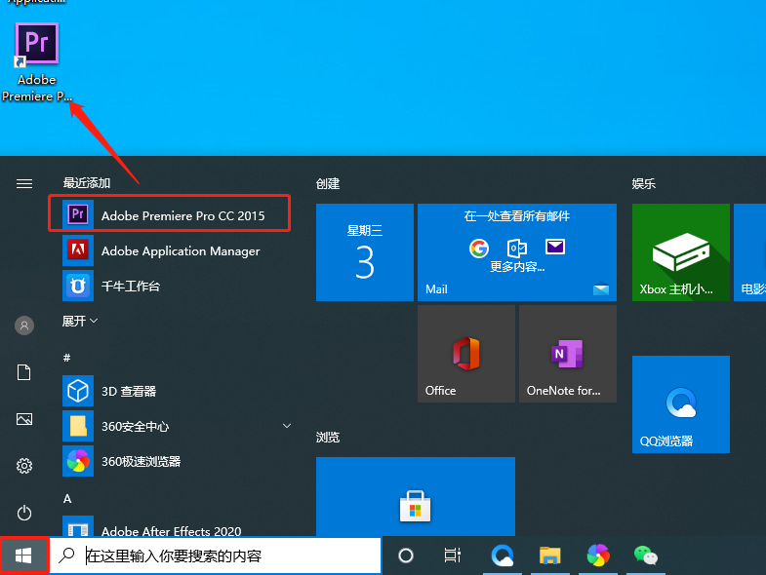Open 360 browser from taskbar
Image resolution: width=766 pixels, height=575 pixels.
598,556
